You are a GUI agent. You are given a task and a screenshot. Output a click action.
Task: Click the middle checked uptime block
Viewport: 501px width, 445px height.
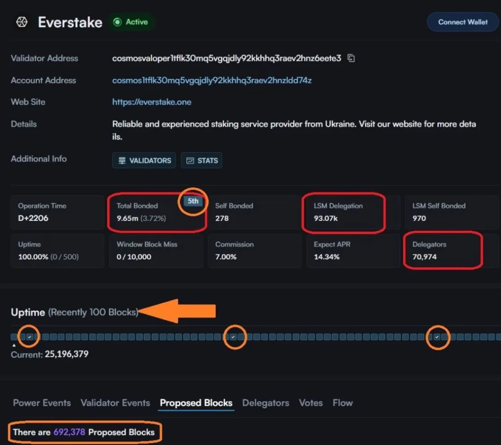tap(233, 337)
